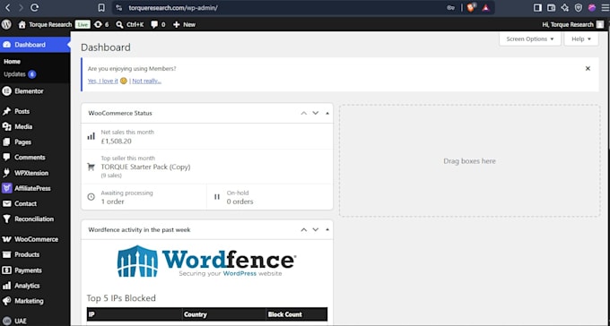Open the Reconciliation menu
The height and width of the screenshot is (326, 610).
(x=35, y=219)
